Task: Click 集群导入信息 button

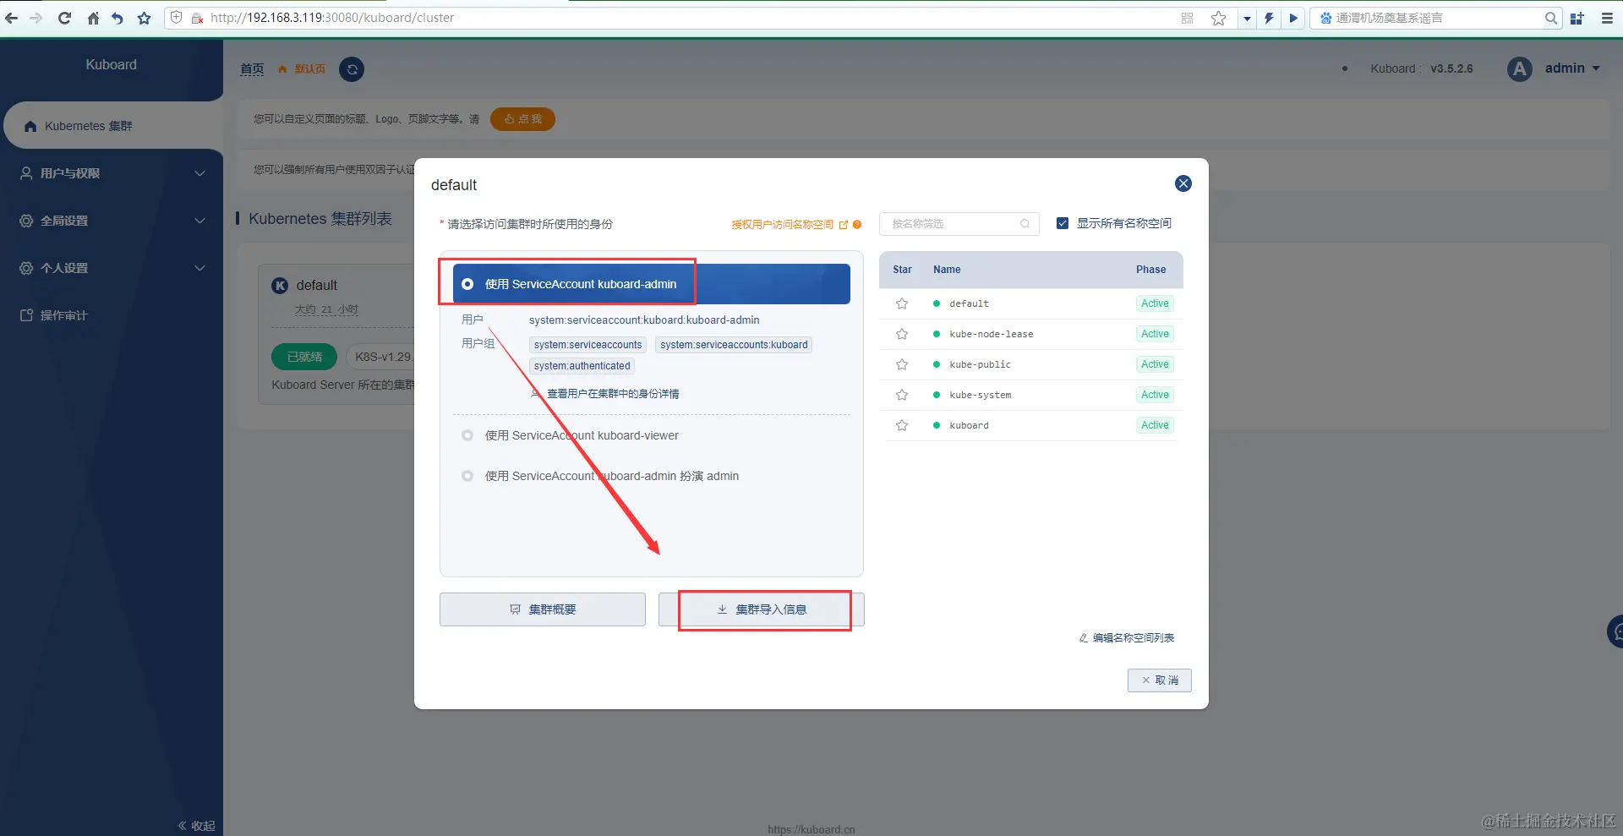Action: (x=761, y=609)
